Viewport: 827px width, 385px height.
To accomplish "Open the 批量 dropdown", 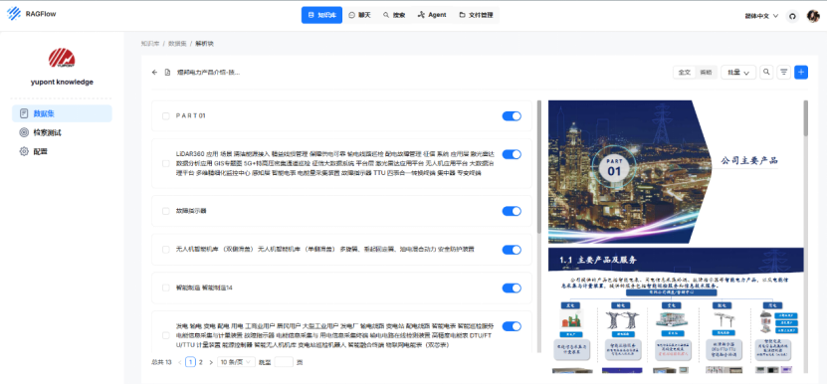I will tap(738, 73).
